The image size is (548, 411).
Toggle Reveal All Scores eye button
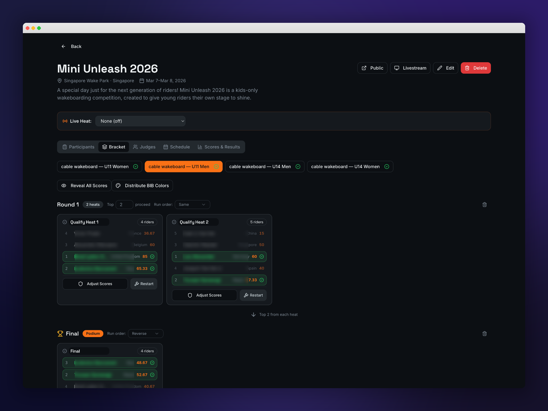tap(84, 186)
